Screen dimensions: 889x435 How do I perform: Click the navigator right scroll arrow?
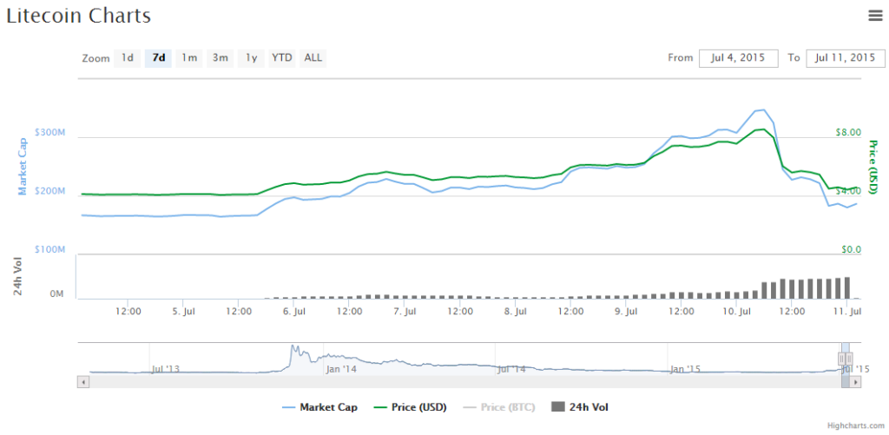pyautogui.click(x=855, y=382)
